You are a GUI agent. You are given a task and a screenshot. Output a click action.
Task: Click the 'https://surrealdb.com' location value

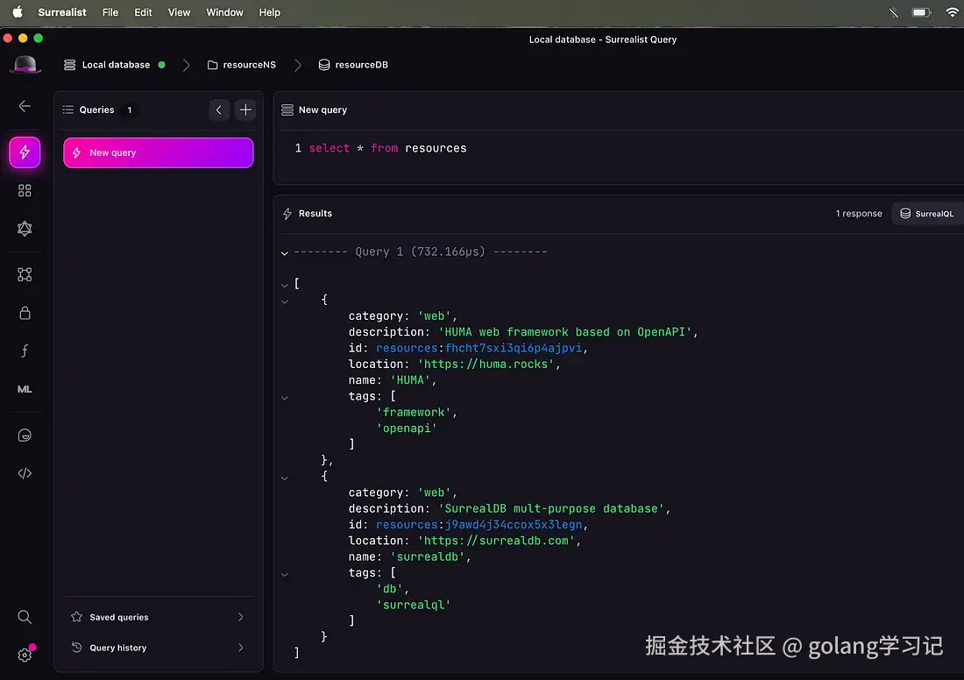click(496, 541)
